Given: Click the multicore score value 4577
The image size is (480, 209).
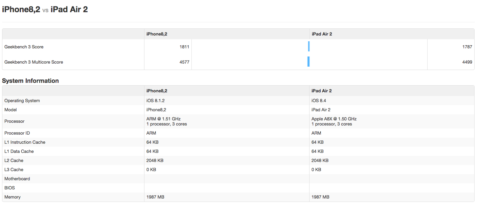Looking at the screenshot, I should click(184, 62).
